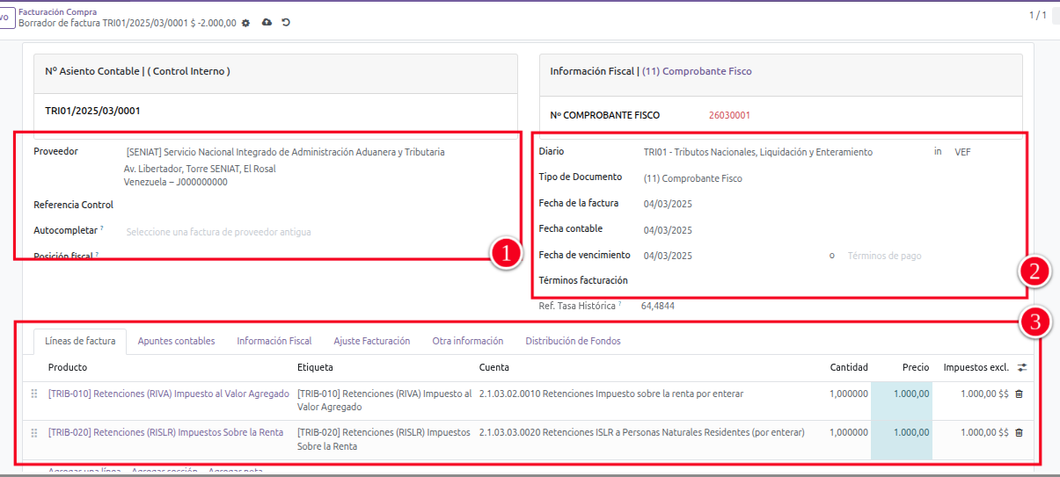Click the SENIAT Proveedor field
Viewport: 1060px width, 477px height.
(286, 152)
